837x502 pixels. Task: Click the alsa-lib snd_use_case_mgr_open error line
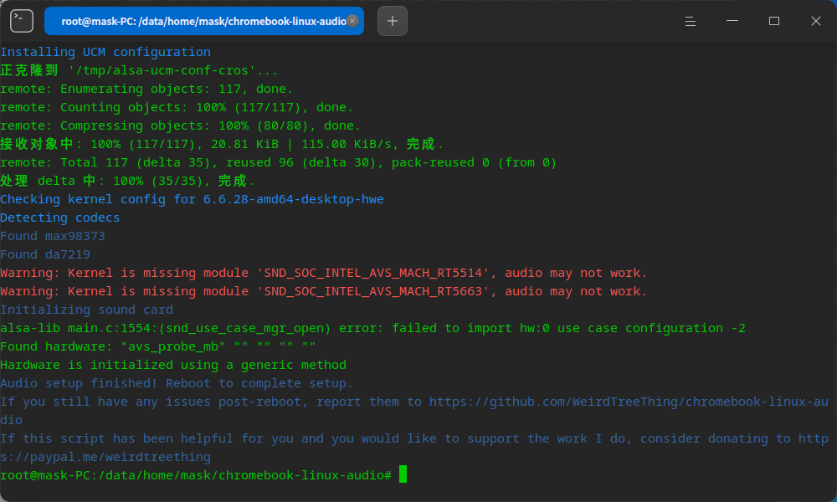click(372, 328)
